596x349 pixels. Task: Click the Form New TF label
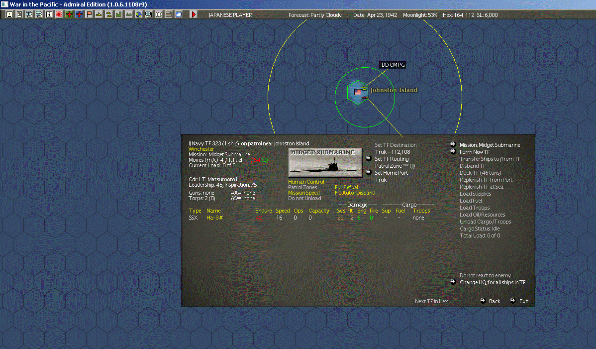[475, 152]
